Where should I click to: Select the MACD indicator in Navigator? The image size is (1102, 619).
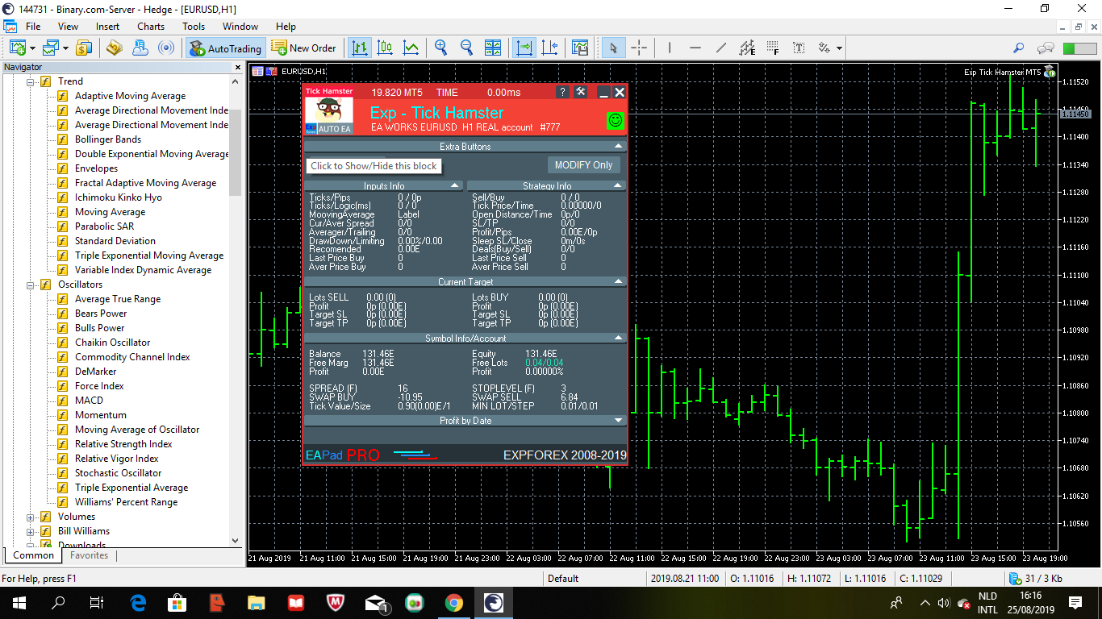tap(89, 401)
